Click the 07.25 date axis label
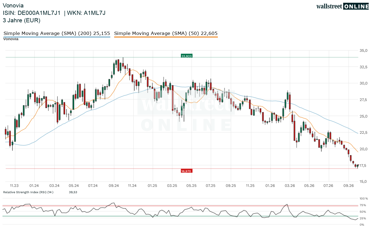This screenshot has width=372, height=232. 210,185
